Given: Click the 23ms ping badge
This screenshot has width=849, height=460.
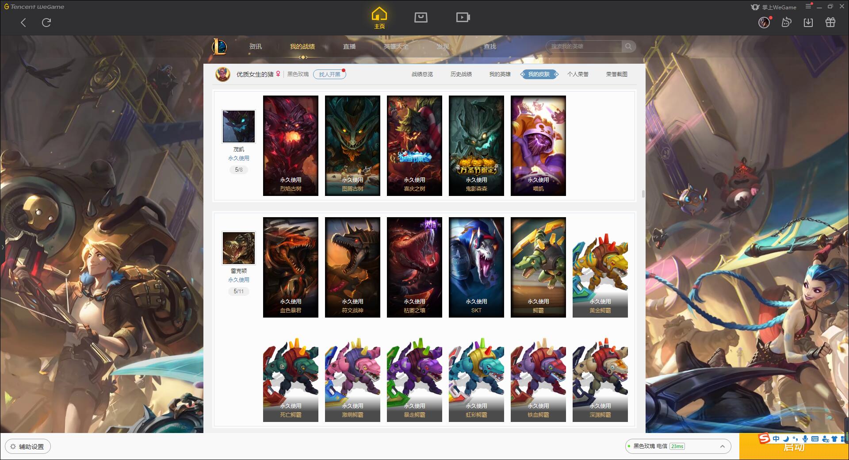Looking at the screenshot, I should pos(677,446).
